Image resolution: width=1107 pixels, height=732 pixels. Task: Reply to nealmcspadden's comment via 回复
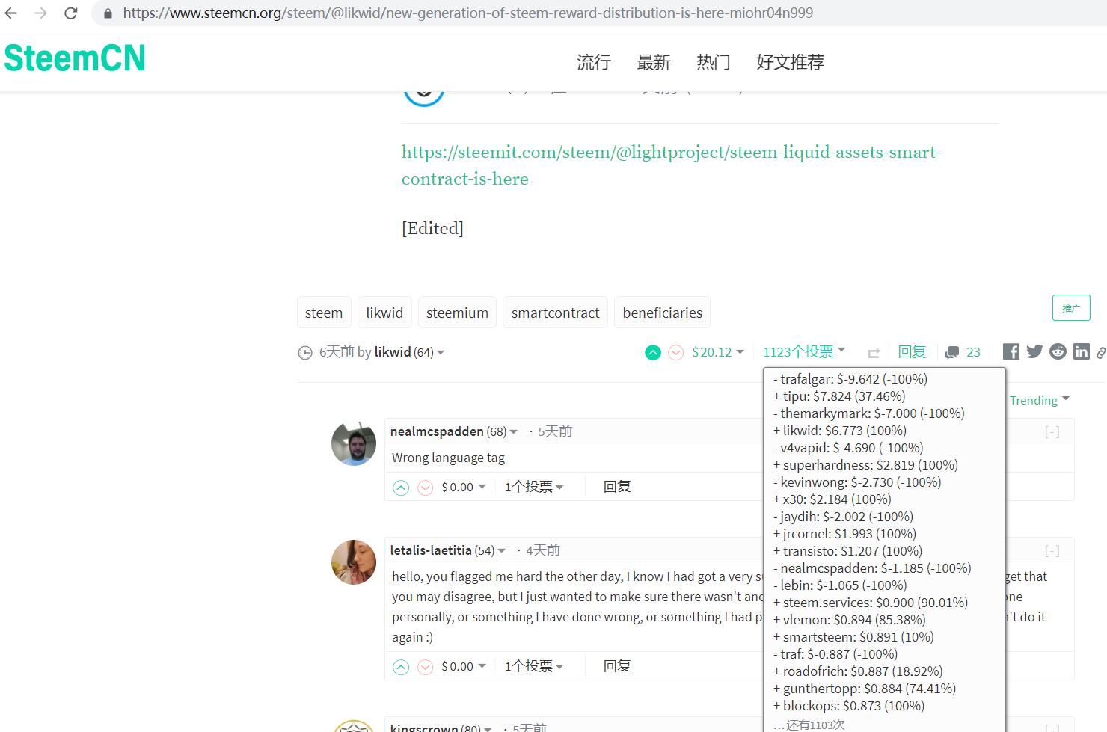tap(617, 487)
